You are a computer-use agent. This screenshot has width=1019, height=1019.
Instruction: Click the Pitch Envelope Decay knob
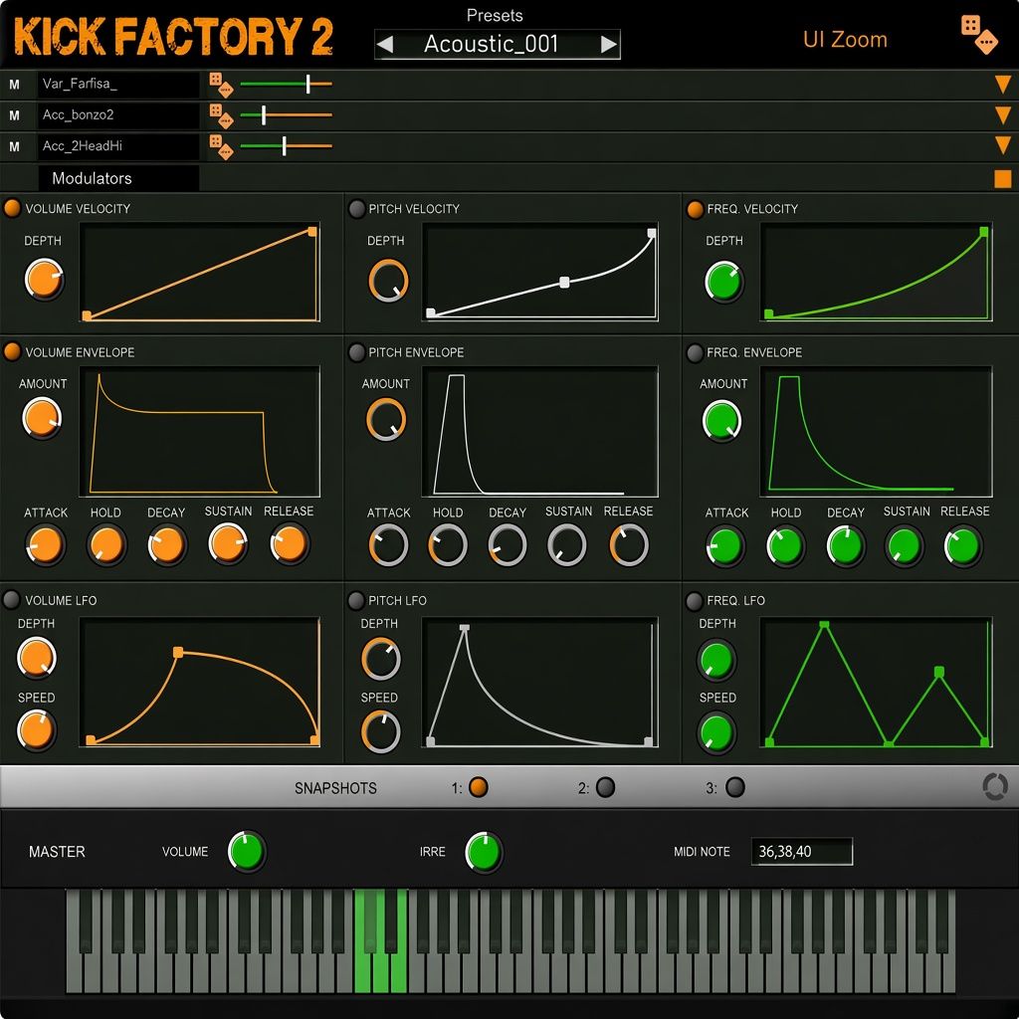tap(507, 544)
